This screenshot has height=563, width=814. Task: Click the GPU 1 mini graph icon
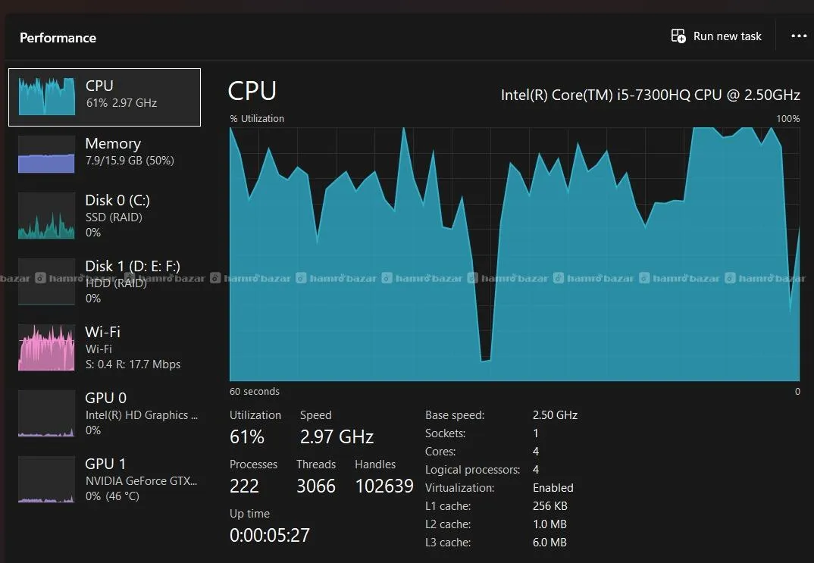pyautogui.click(x=46, y=480)
